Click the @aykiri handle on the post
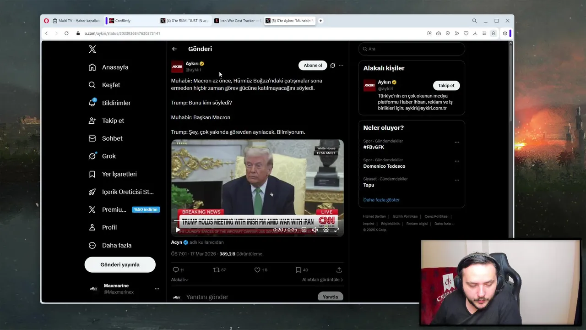The image size is (586, 330). click(x=193, y=70)
